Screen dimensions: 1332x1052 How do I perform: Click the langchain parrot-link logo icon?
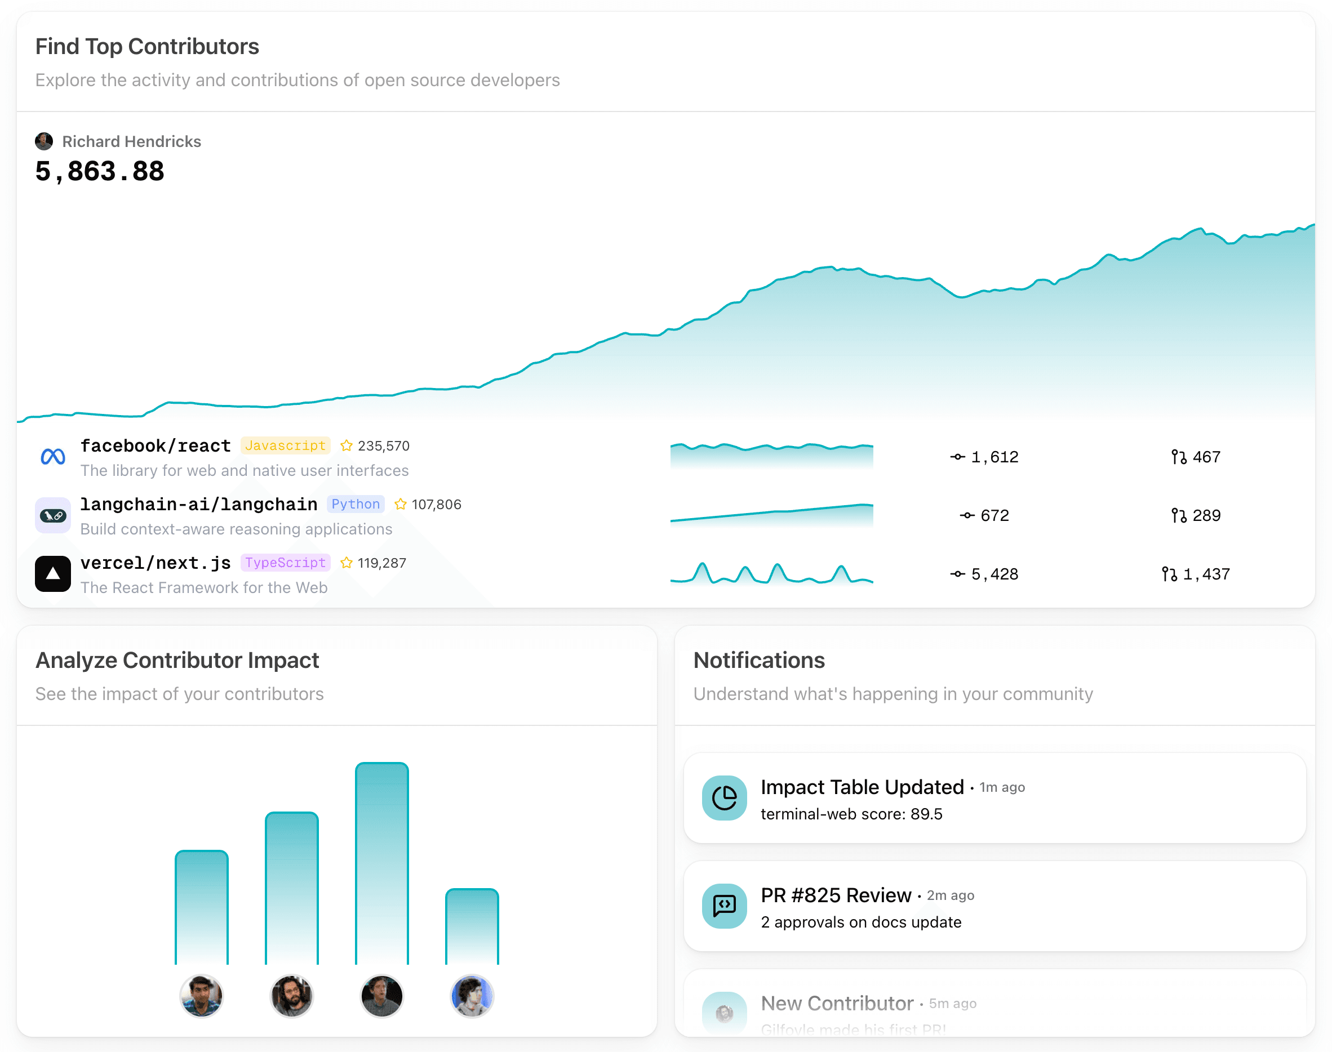[x=53, y=515]
